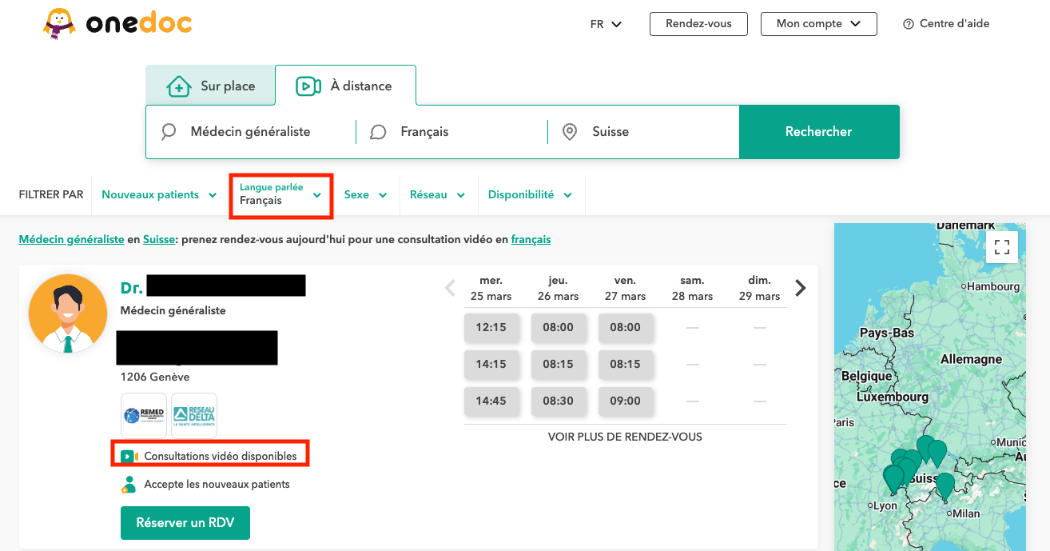Click the speech bubble icon by Français
This screenshot has height=551, width=1050.
[x=378, y=132]
